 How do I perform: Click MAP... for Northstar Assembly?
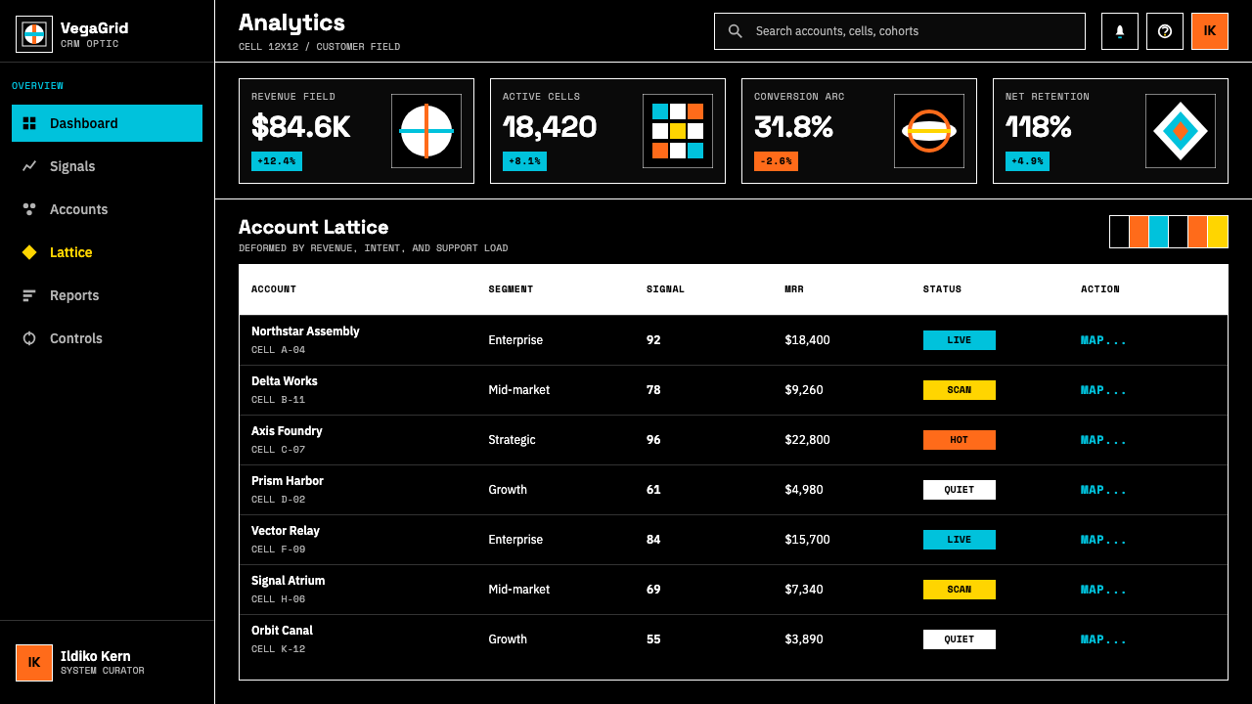click(1103, 340)
